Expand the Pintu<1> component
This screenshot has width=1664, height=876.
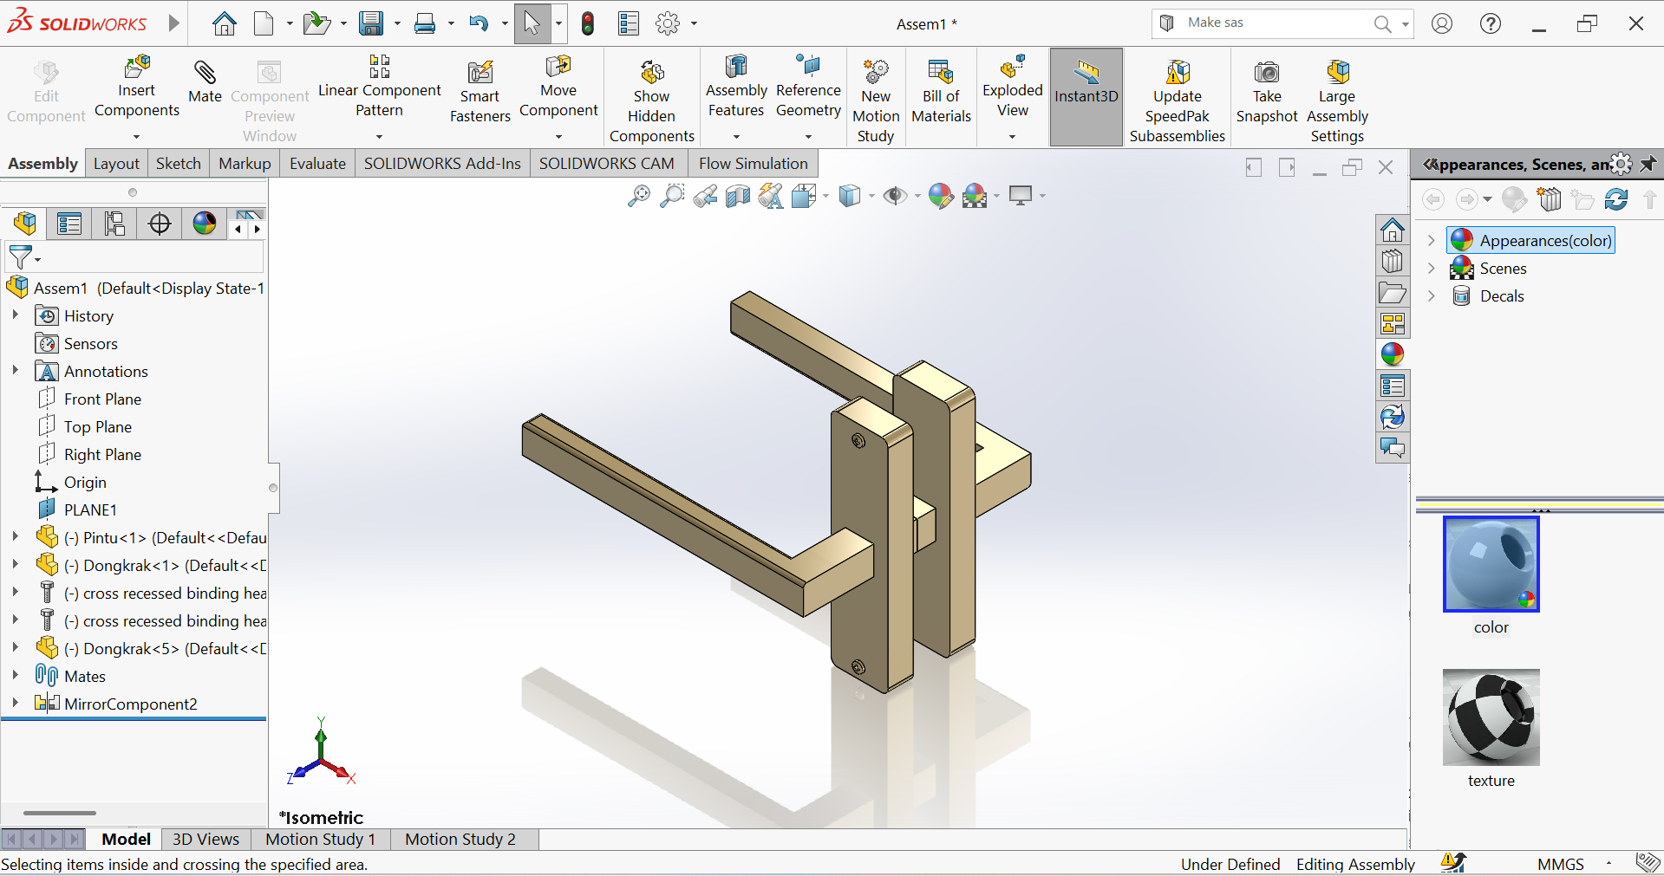click(x=15, y=537)
